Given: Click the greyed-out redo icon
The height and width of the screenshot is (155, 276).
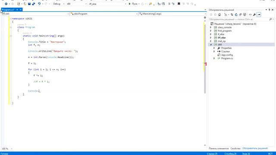Looking at the screenshot, I should (x=46, y=4).
